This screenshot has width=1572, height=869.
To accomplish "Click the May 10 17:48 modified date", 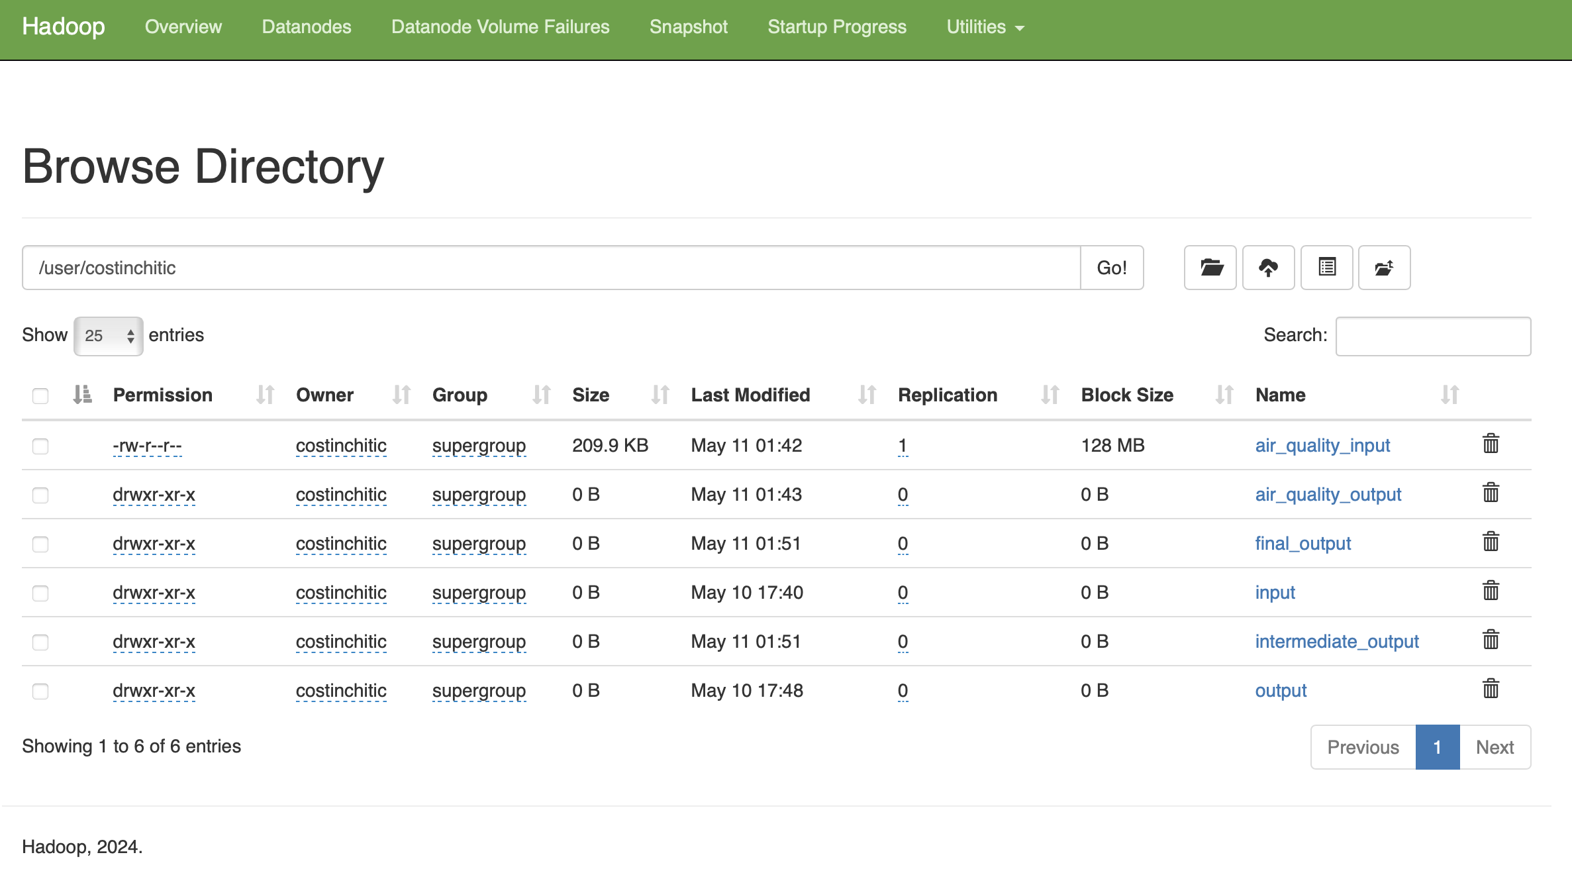I will click(x=747, y=690).
